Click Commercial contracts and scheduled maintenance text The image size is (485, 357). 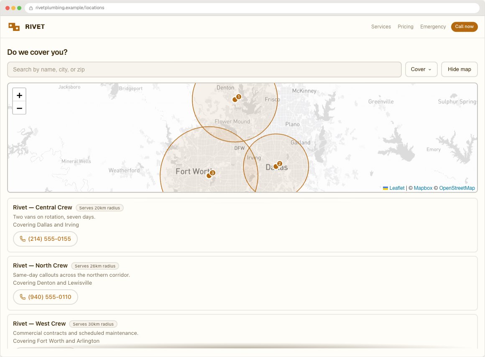click(76, 333)
